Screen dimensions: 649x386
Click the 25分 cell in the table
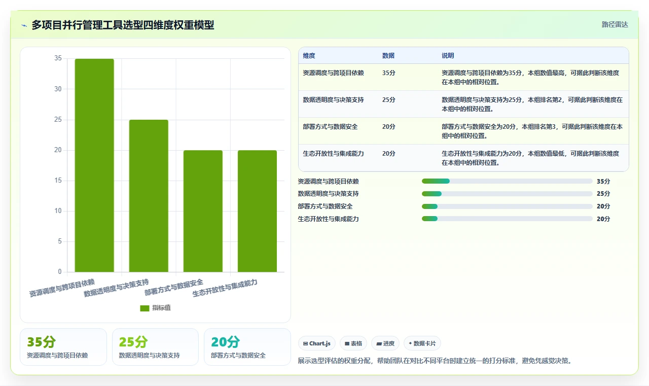[x=389, y=100]
